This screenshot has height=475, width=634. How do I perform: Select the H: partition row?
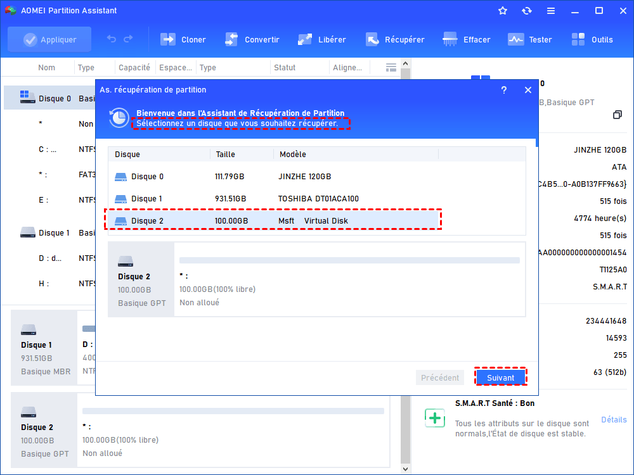pyautogui.click(x=49, y=284)
